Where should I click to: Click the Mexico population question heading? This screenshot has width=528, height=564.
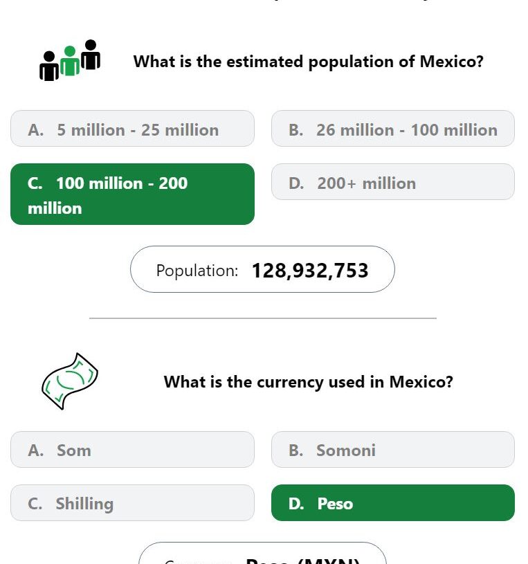[308, 62]
